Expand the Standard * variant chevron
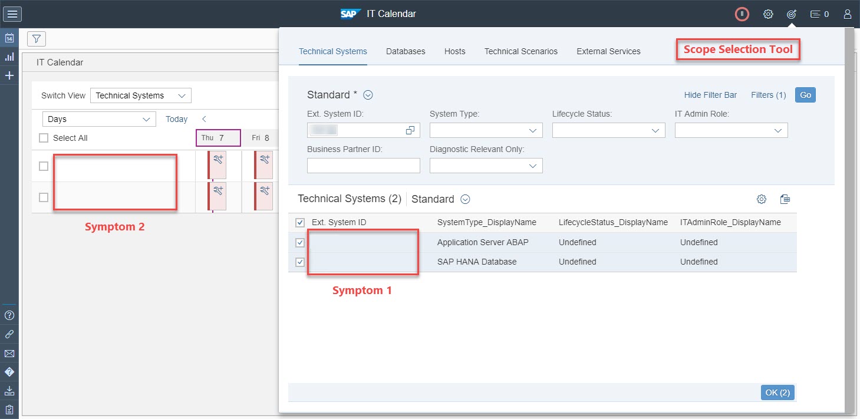 (x=368, y=95)
